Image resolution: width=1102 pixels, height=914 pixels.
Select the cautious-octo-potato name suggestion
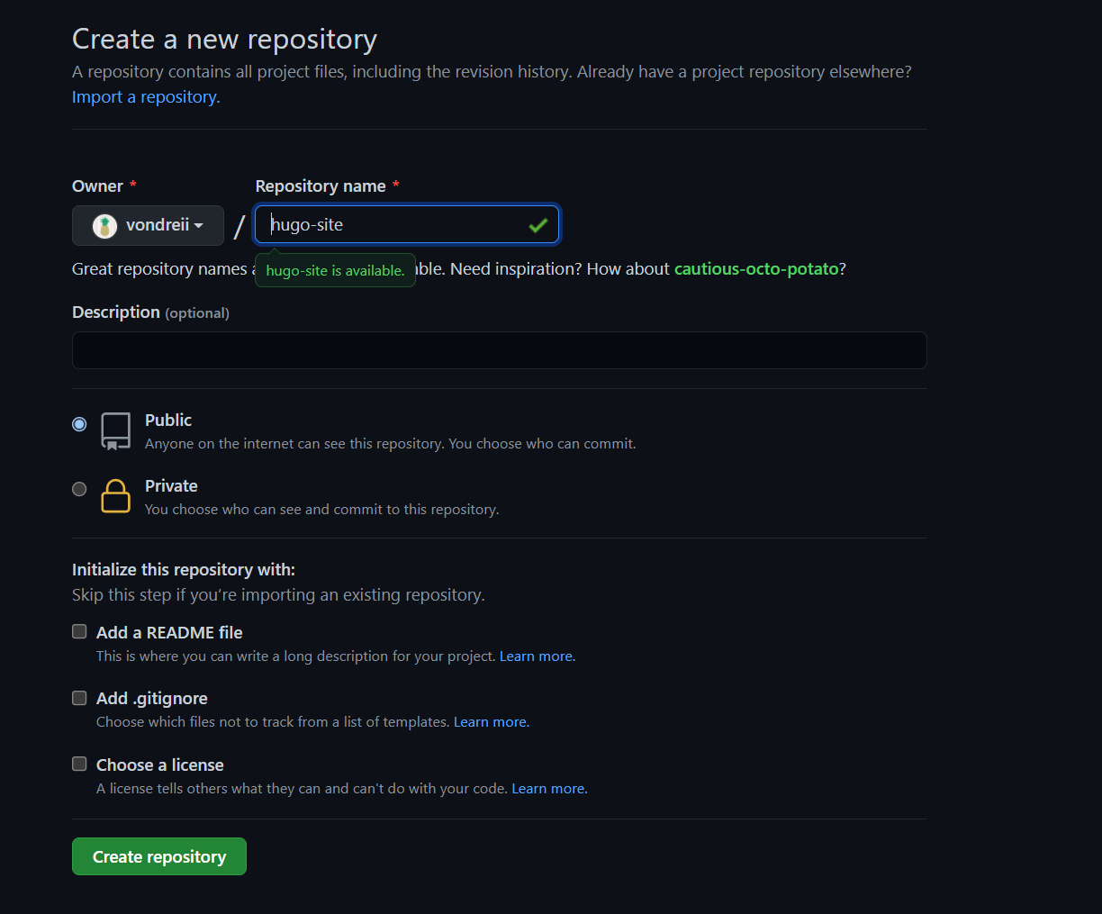pyautogui.click(x=756, y=268)
